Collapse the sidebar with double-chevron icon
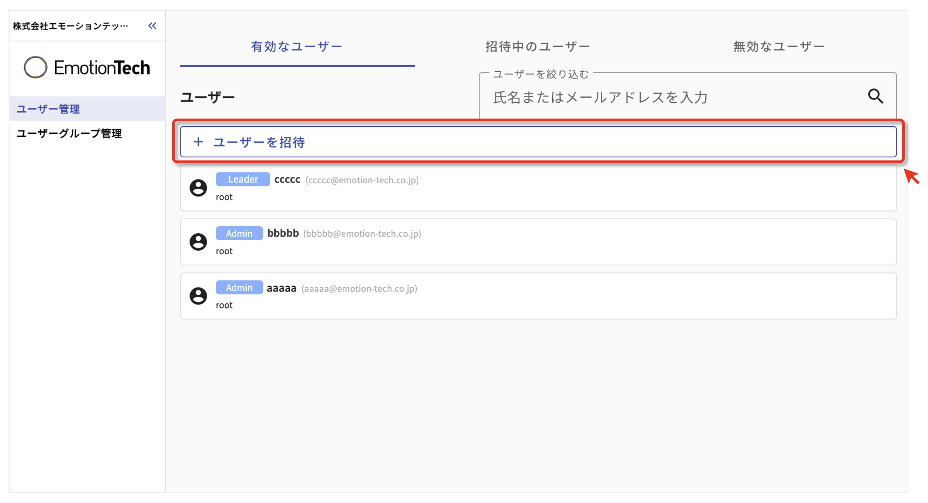 click(152, 26)
